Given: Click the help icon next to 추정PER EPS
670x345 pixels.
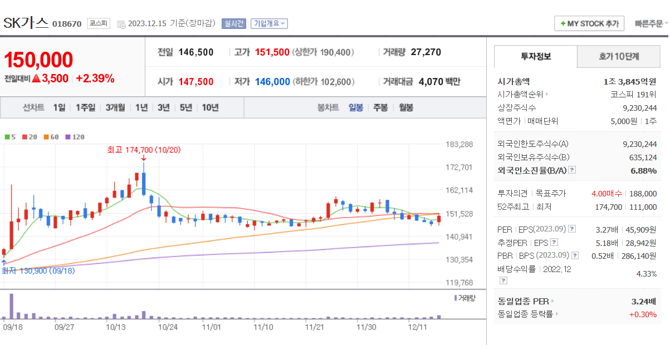Looking at the screenshot, I should (x=554, y=243).
